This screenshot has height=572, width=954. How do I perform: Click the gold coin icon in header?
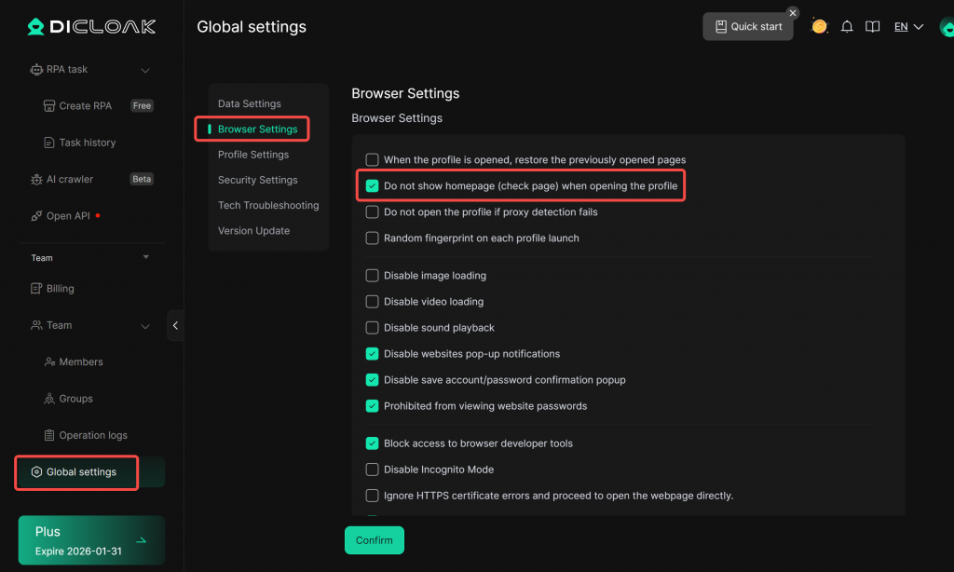click(820, 26)
